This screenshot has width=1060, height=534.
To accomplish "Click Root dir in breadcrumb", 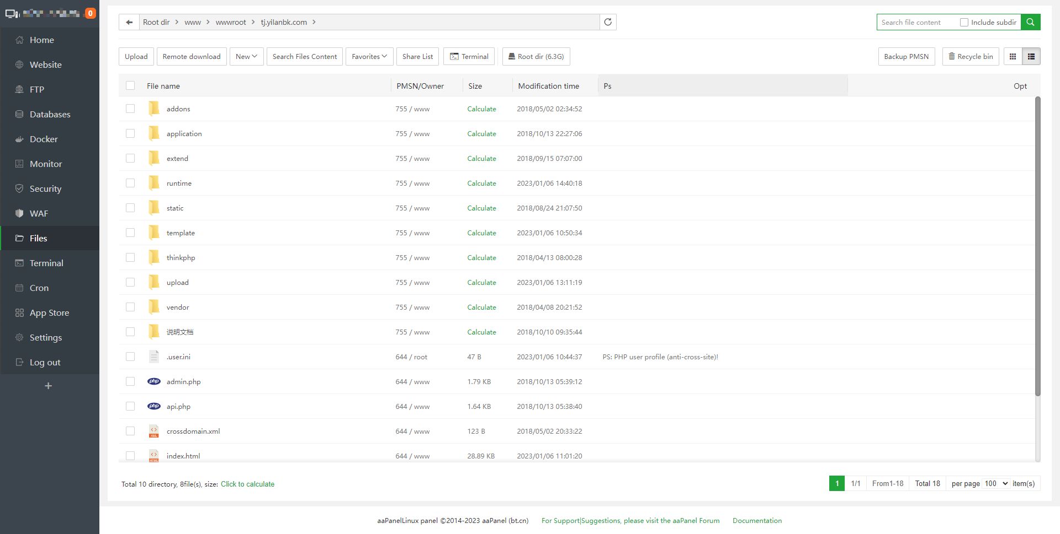I will point(156,22).
